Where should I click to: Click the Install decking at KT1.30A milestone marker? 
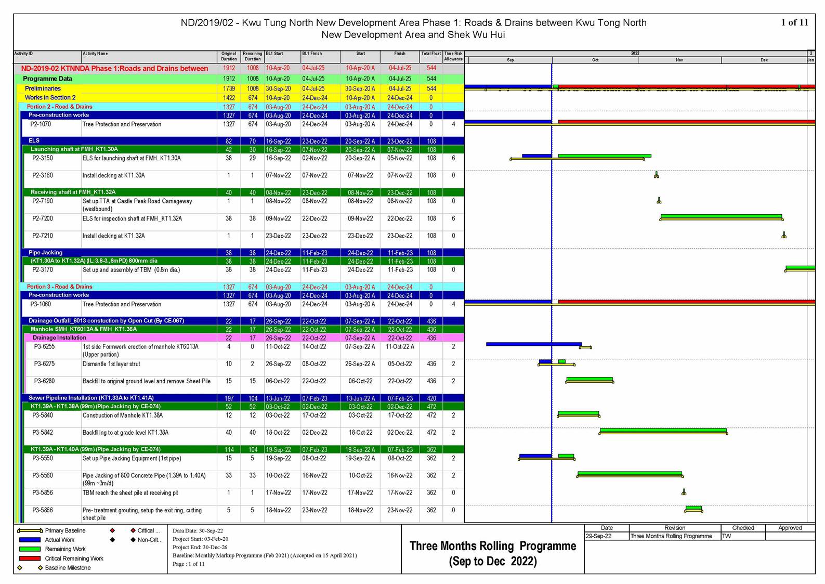click(x=656, y=175)
